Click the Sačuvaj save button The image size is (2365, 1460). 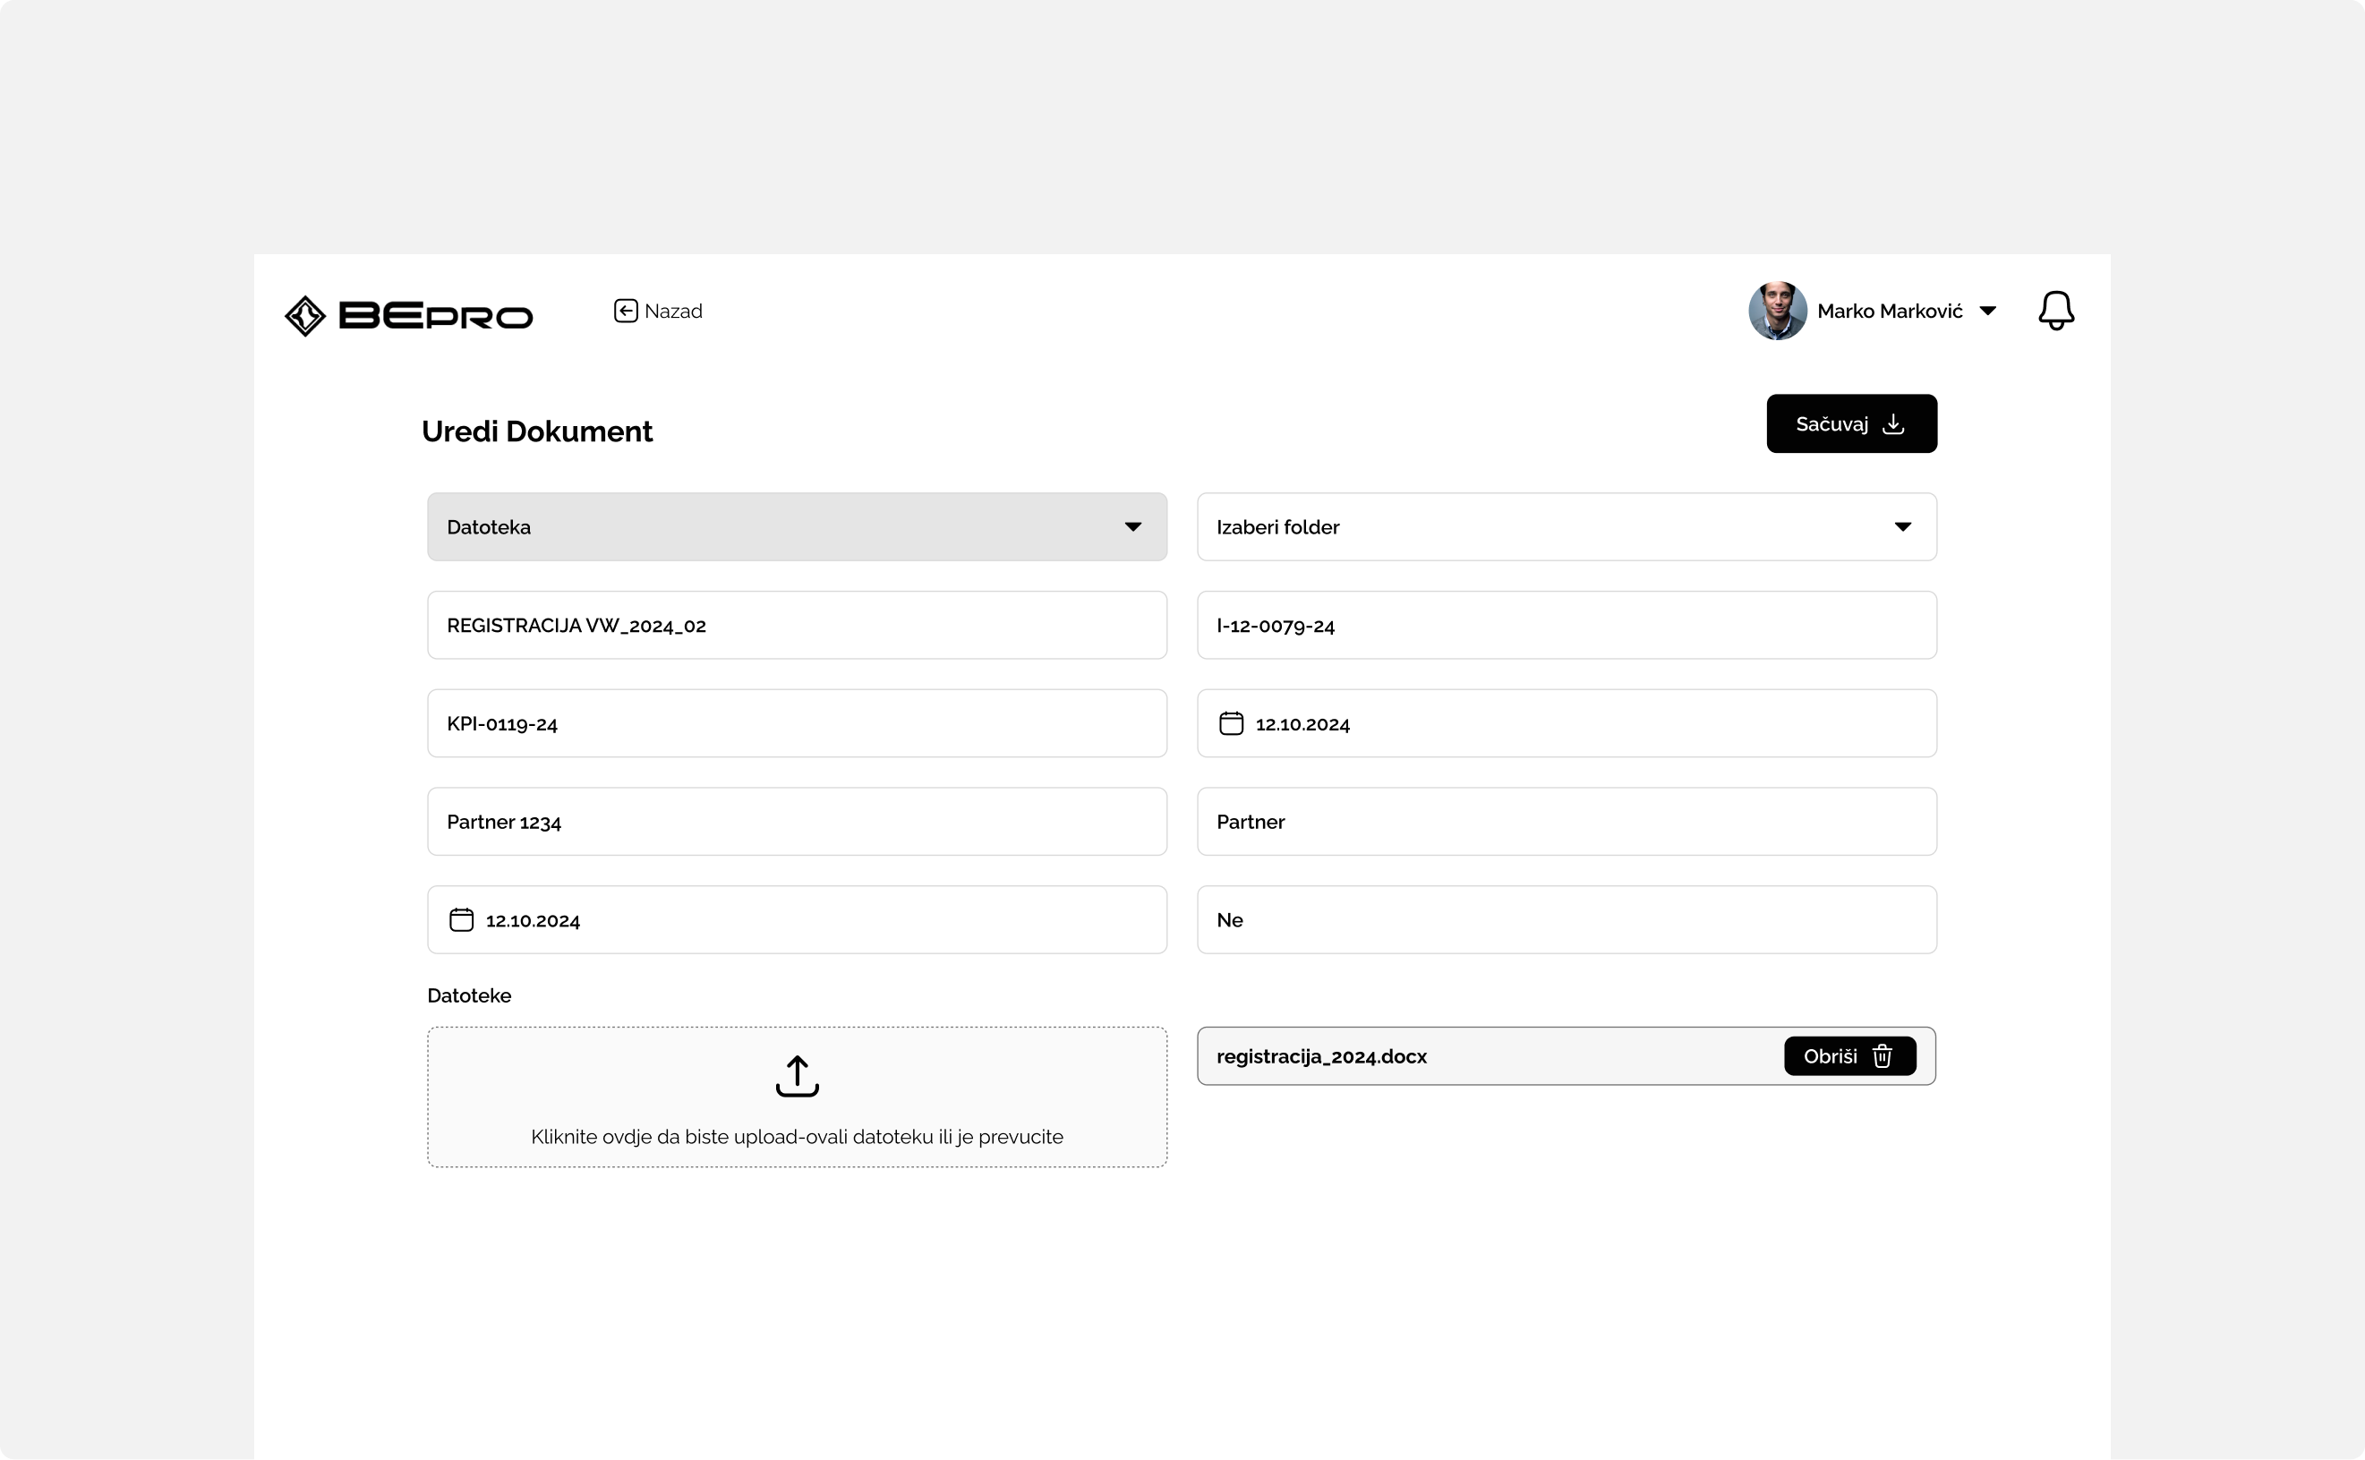[1849, 424]
